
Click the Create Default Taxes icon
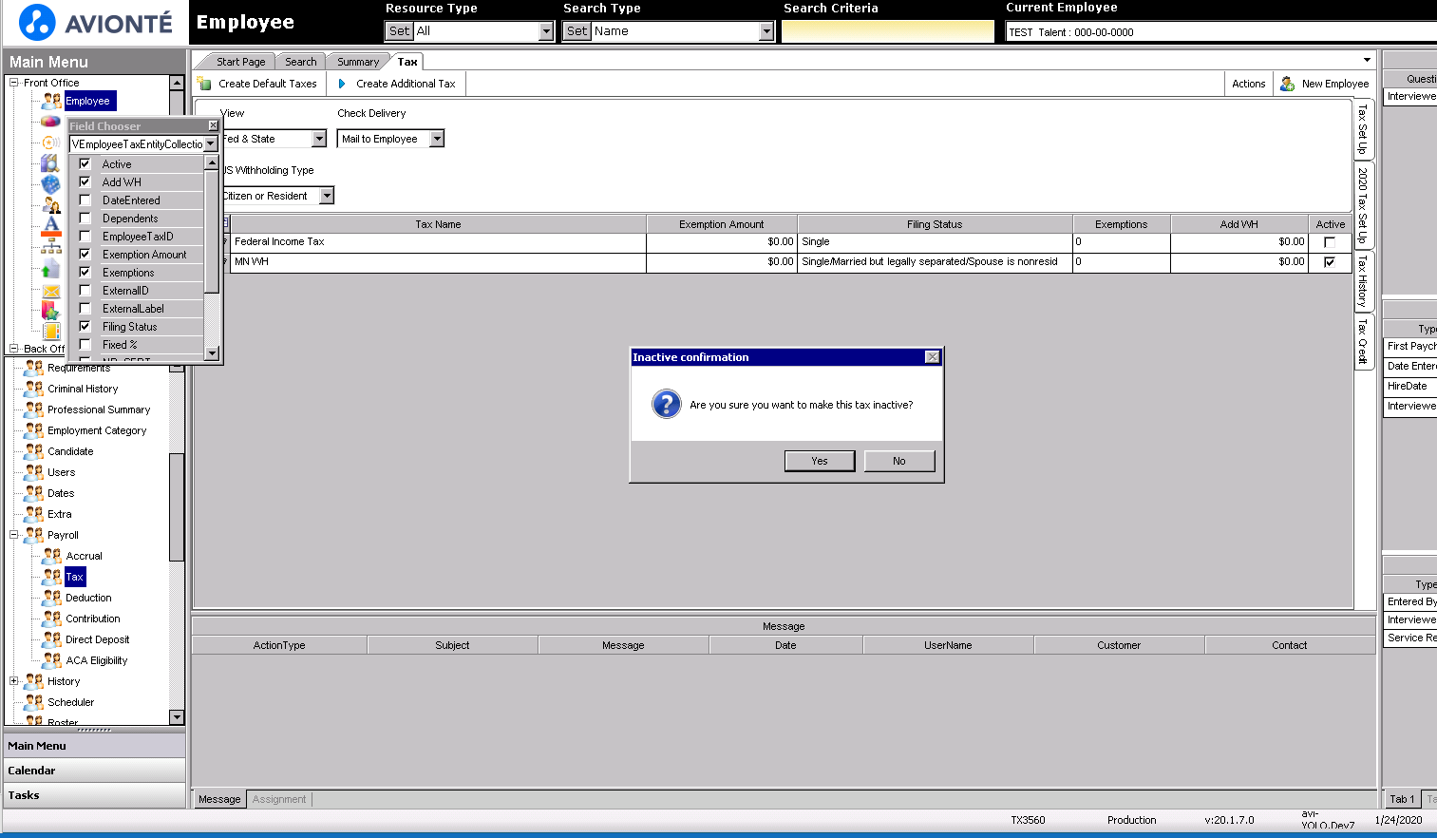[x=204, y=84]
